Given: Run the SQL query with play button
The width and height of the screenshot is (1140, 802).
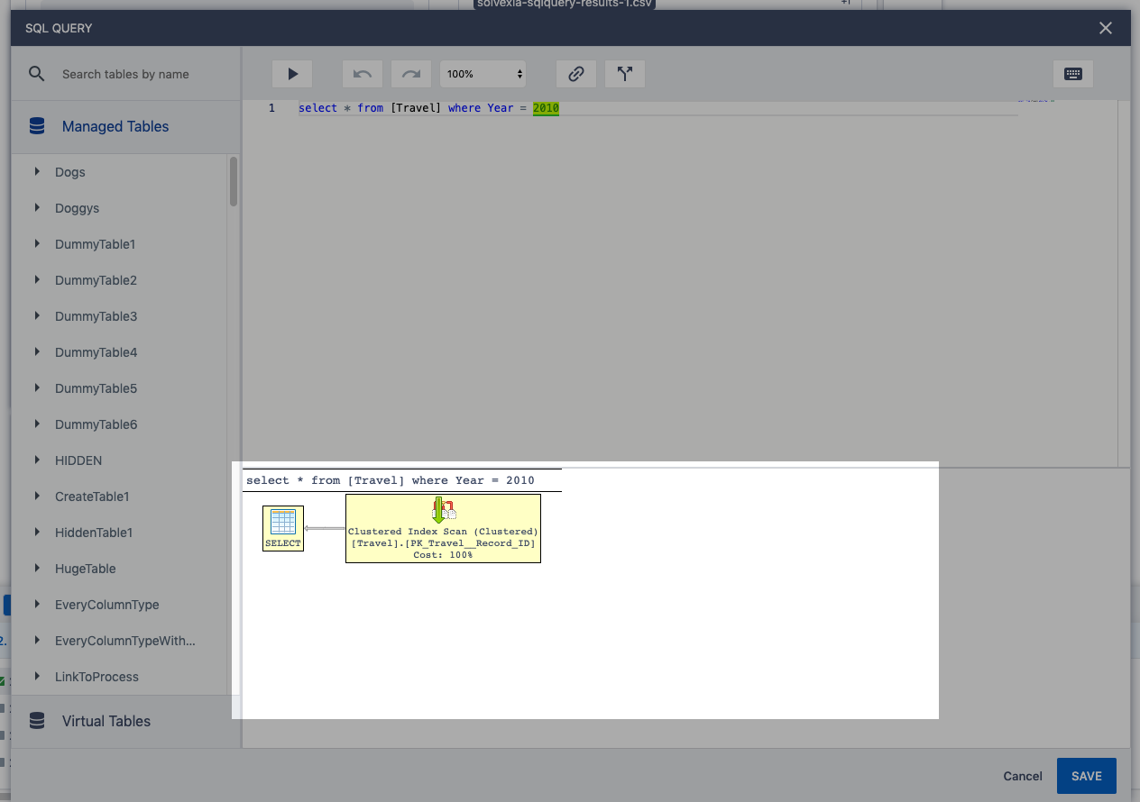Looking at the screenshot, I should [x=292, y=74].
